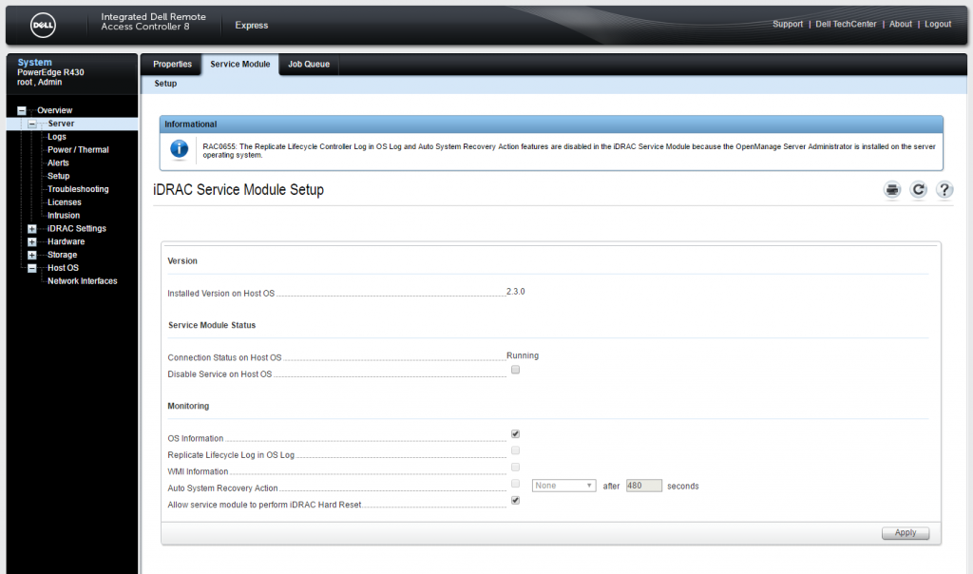
Task: Enable WMI Information monitoring
Action: (515, 467)
